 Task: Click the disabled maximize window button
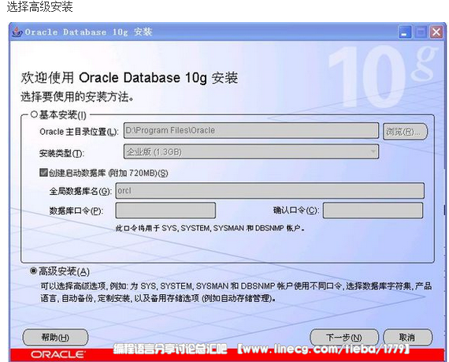pyautogui.click(x=421, y=32)
